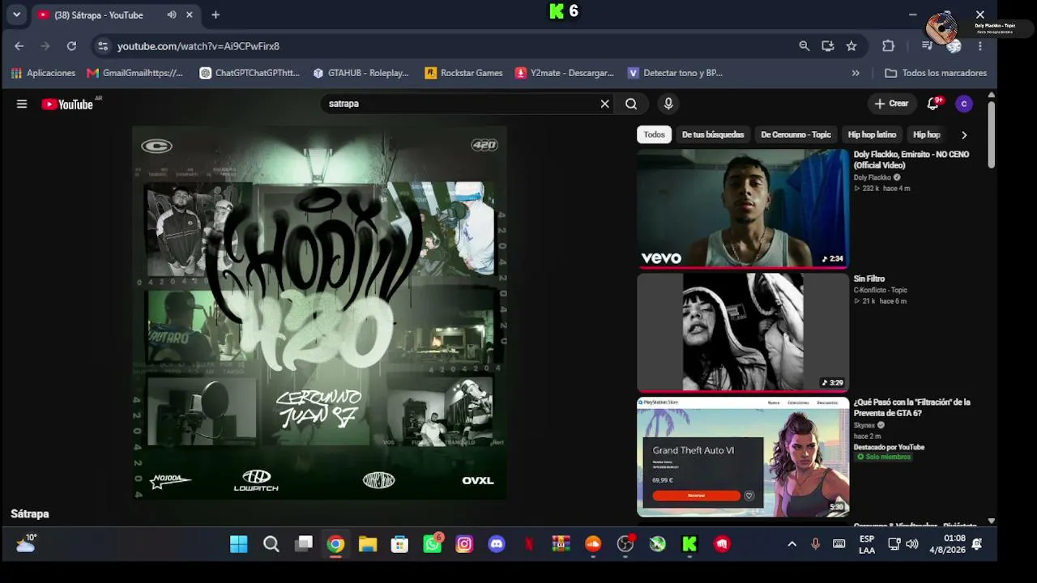Open the Aplicaciones bookmark
The width and height of the screenshot is (1037, 583).
[43, 73]
